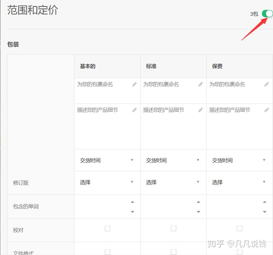Click the 校对 row label
The width and height of the screenshot is (273, 255).
(18, 230)
